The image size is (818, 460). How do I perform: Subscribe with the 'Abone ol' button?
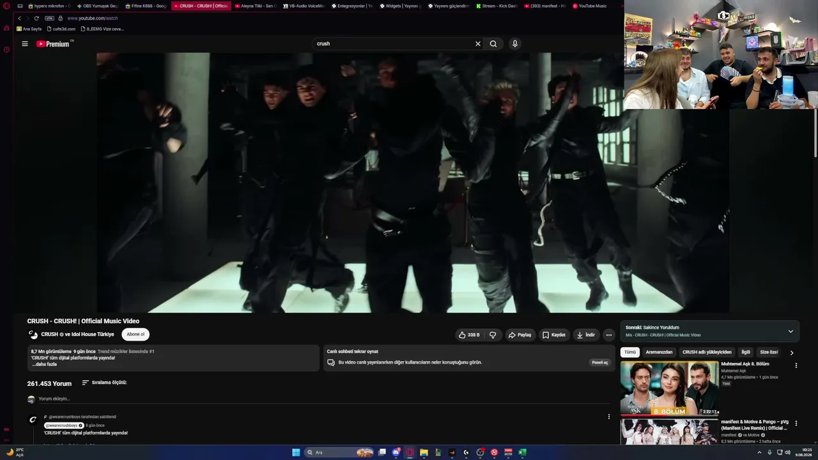[x=135, y=335]
